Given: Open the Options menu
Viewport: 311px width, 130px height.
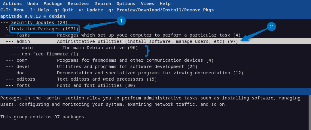Looking at the screenshot, I should [126, 4].
